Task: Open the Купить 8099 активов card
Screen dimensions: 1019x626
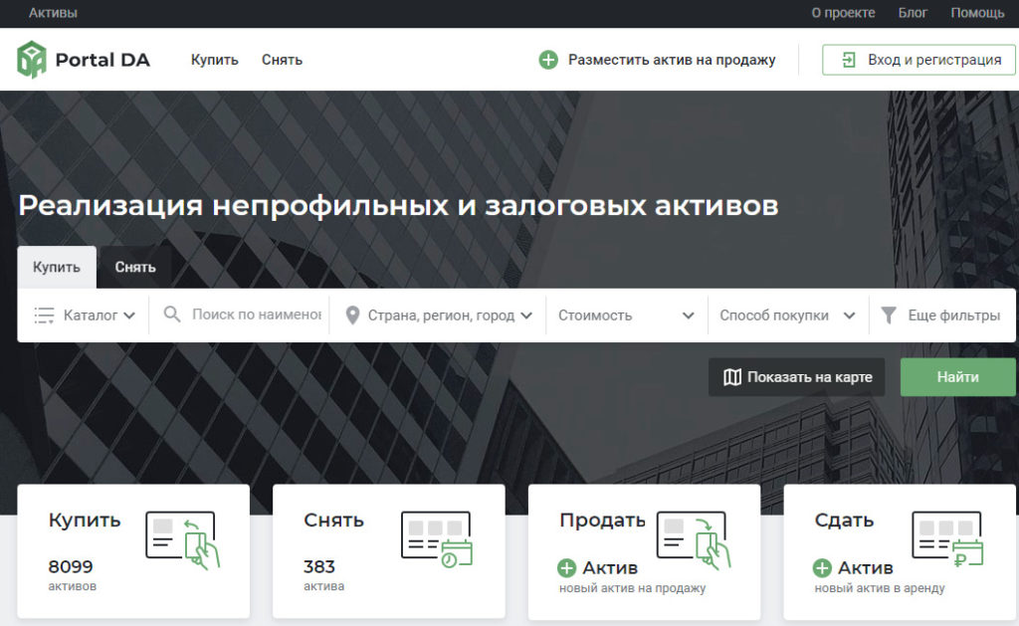Action: [133, 551]
